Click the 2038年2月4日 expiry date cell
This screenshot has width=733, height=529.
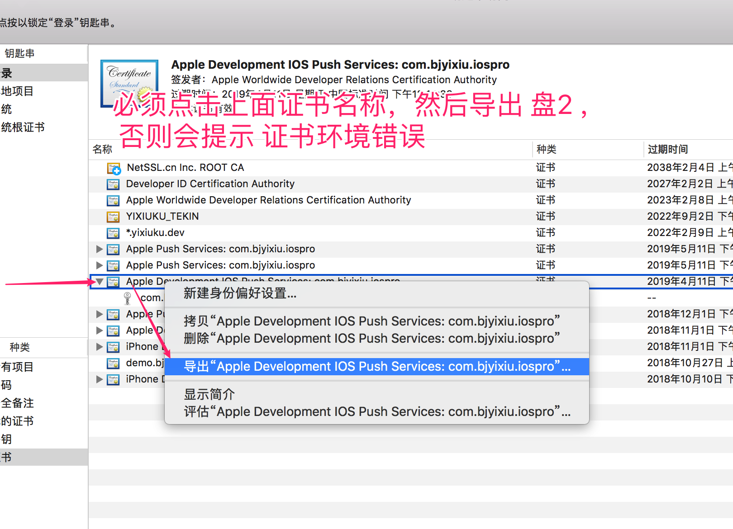pyautogui.click(x=690, y=168)
